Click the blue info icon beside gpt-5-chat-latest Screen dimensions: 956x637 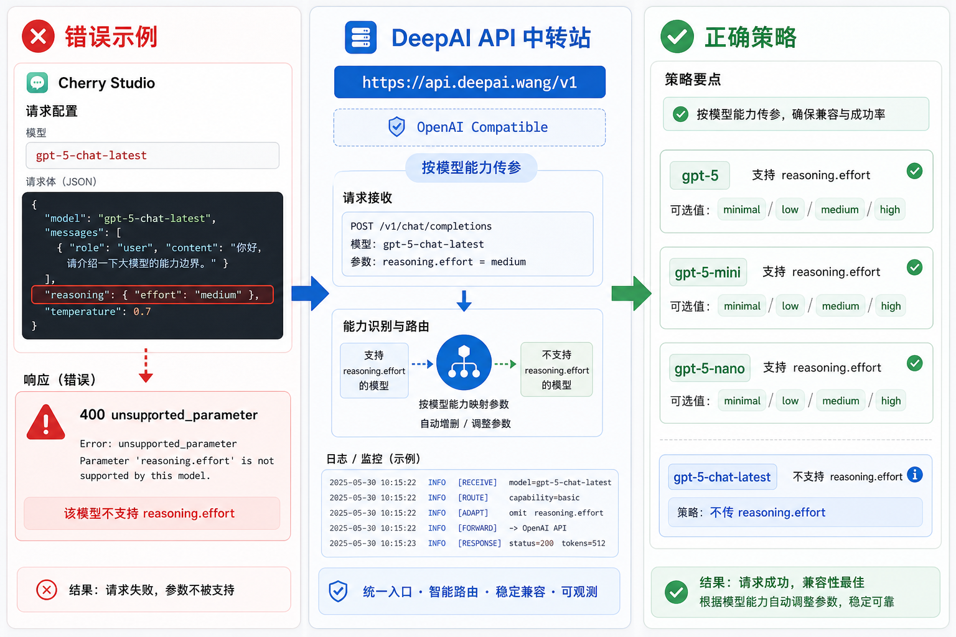[914, 475]
